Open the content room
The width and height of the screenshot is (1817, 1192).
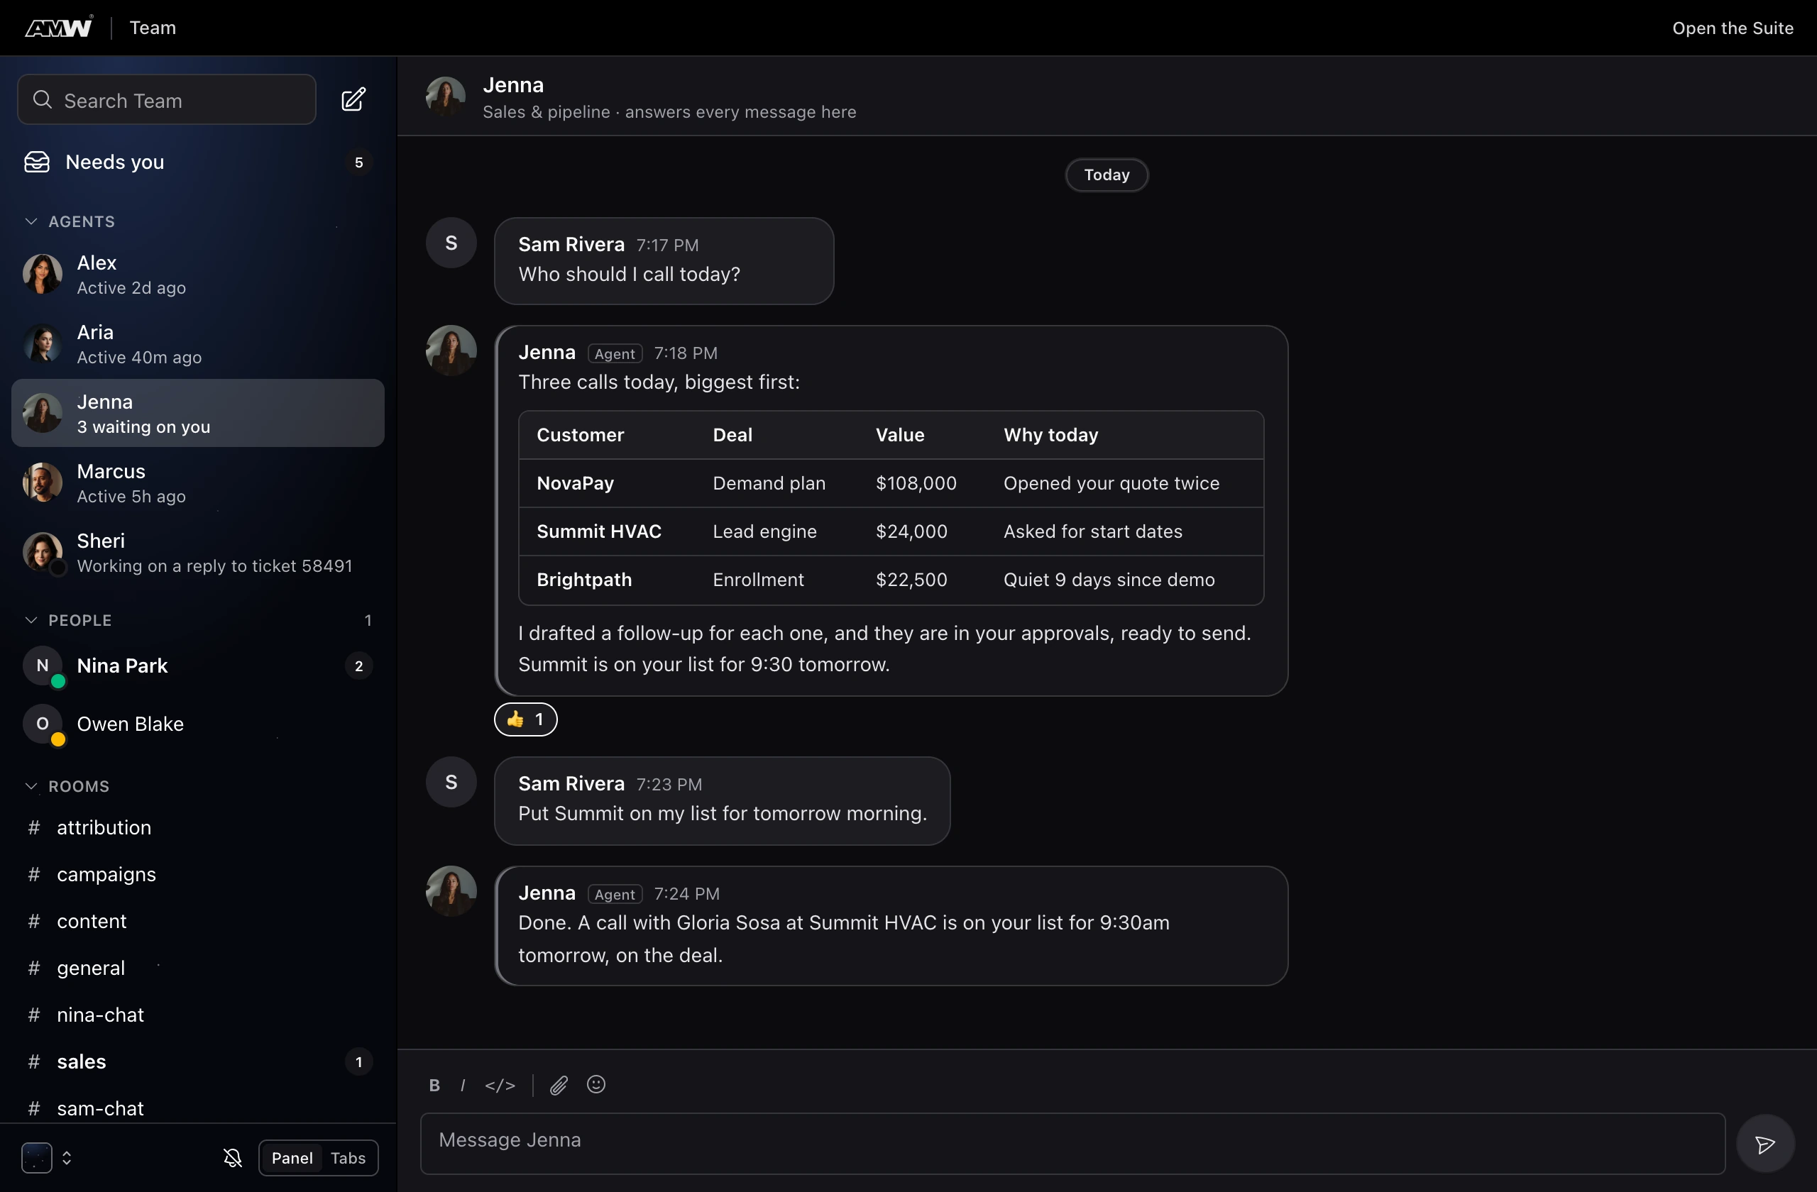(x=198, y=921)
